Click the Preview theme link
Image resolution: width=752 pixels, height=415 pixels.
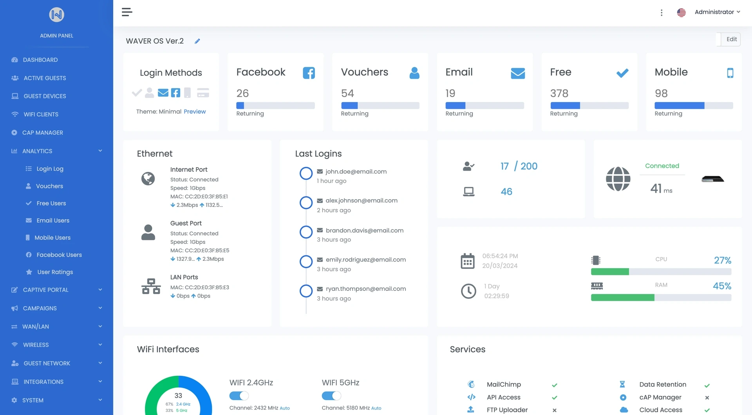pyautogui.click(x=195, y=112)
